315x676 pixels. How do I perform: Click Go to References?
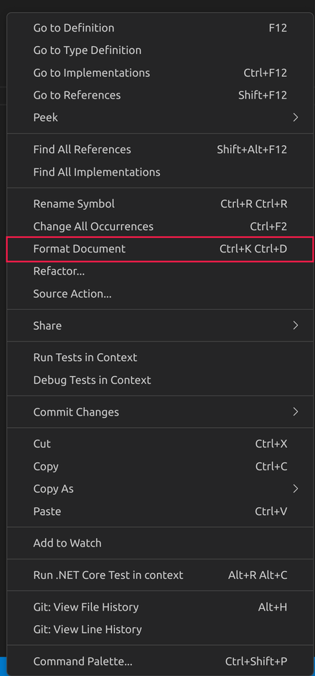click(x=160, y=95)
